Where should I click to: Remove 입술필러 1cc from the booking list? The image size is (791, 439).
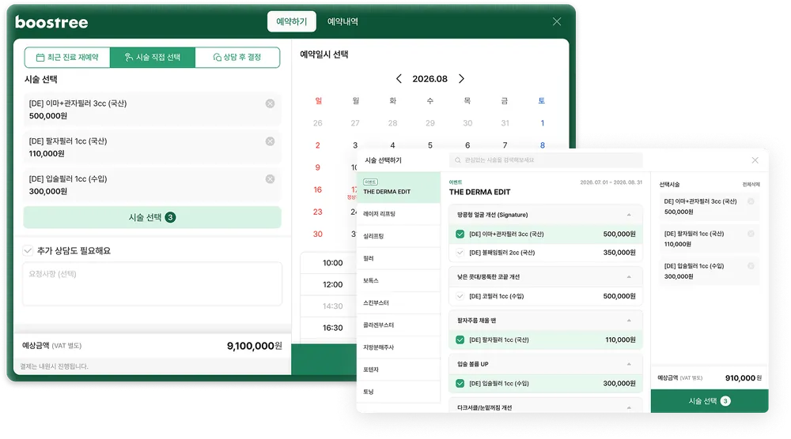(x=270, y=178)
